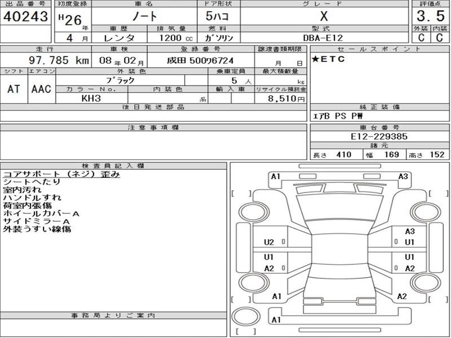Click the lot number 40243

point(25,16)
